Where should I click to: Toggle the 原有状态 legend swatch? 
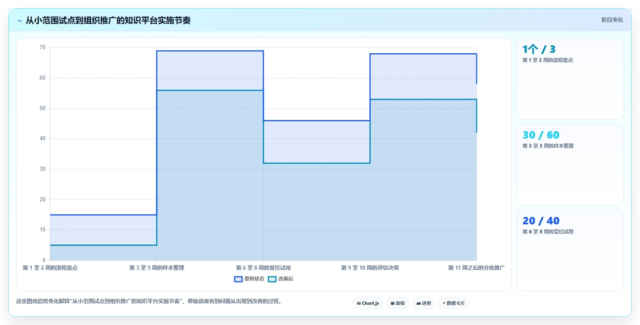point(238,279)
